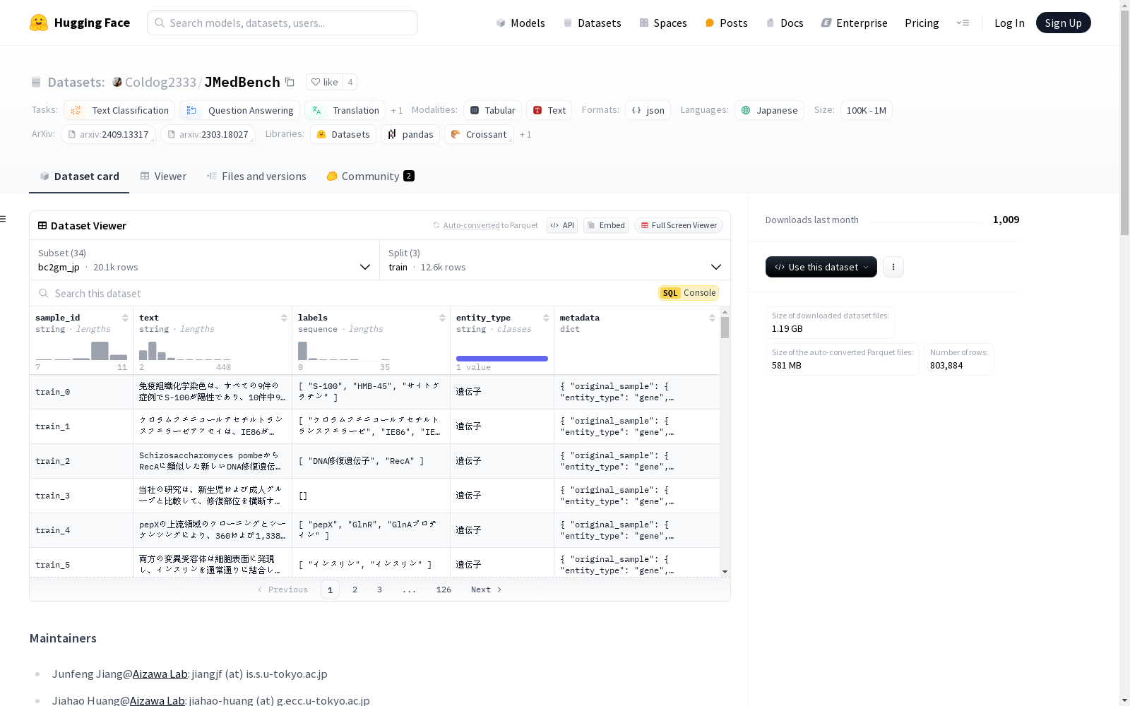Click the Coldog2333 user avatar
The image size is (1130, 706).
pos(117,82)
